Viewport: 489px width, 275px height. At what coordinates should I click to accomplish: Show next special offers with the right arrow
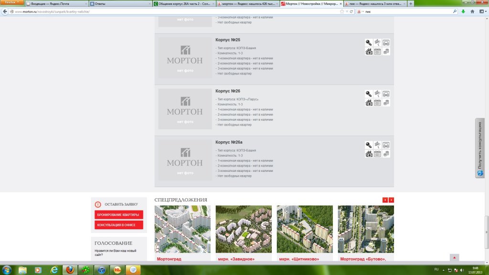(x=391, y=200)
